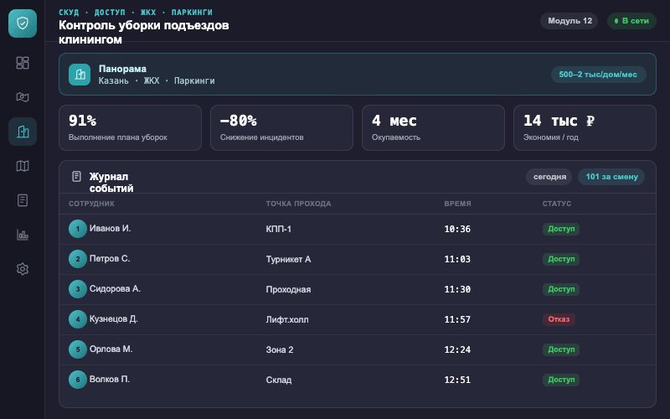Click the 12:24 time cell

pos(457,349)
